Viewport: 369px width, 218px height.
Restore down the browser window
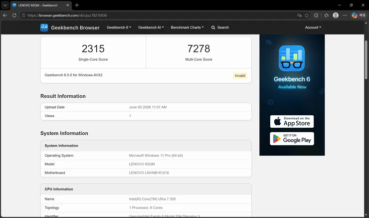point(351,5)
